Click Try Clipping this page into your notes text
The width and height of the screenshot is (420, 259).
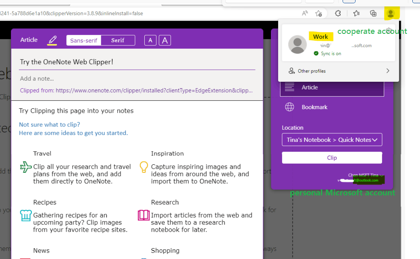pos(76,111)
